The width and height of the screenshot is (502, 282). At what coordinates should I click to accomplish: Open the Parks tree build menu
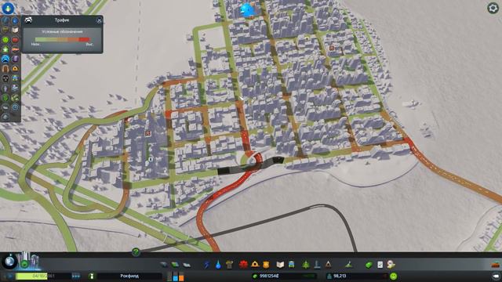point(306,265)
